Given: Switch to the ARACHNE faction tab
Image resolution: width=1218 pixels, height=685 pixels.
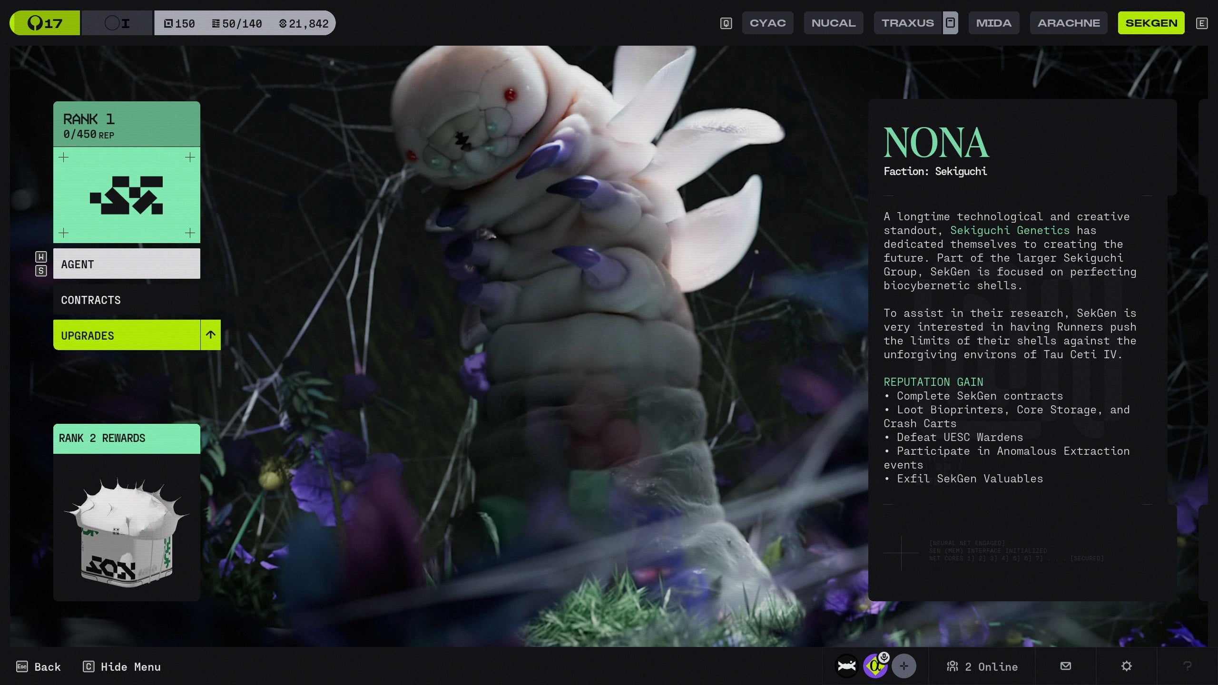Looking at the screenshot, I should [1069, 23].
